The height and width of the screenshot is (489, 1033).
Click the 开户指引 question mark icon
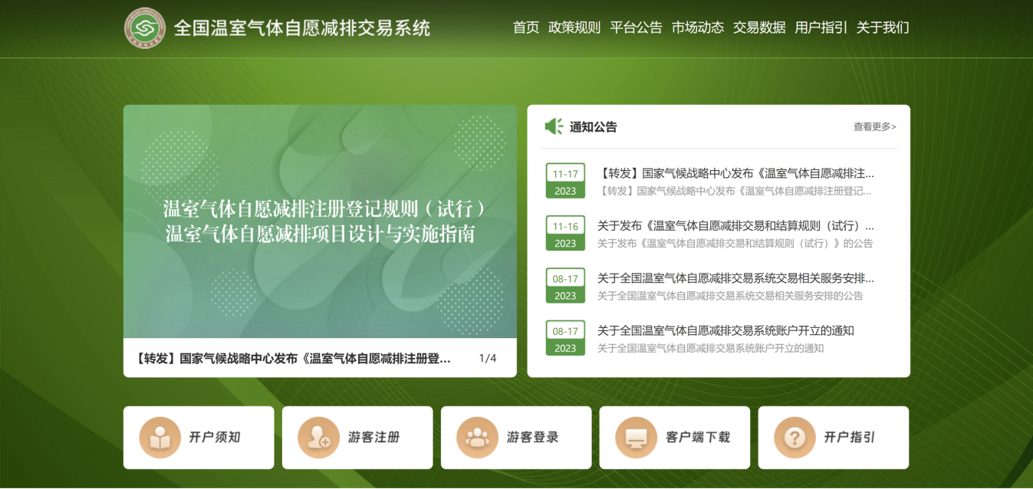point(794,438)
